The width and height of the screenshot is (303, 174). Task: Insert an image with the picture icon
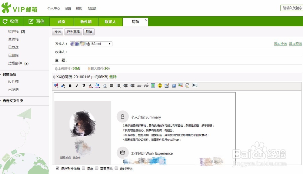pyautogui.click(x=153, y=85)
